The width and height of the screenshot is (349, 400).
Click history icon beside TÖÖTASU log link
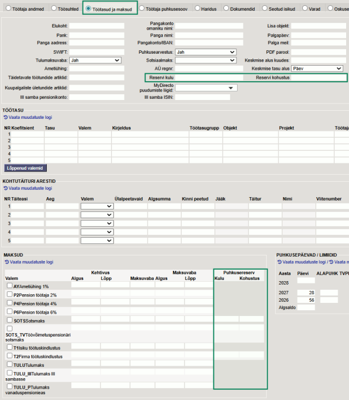pyautogui.click(x=6, y=117)
